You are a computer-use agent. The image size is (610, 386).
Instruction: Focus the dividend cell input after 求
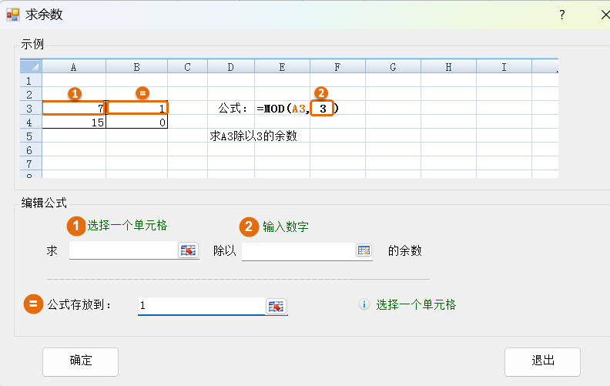pos(123,251)
